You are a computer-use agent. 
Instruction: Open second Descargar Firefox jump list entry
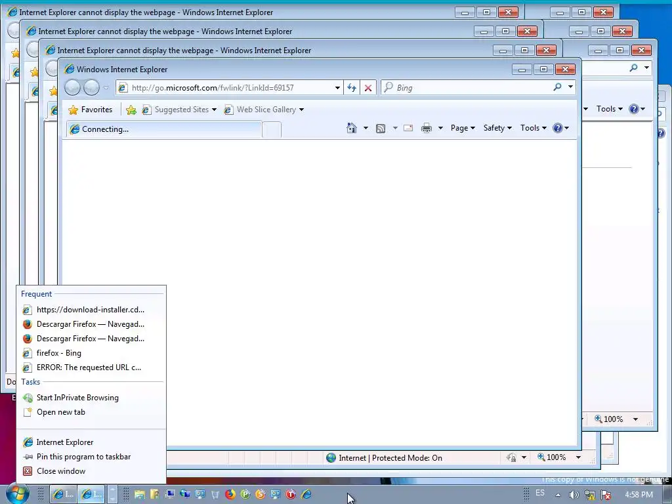point(91,339)
